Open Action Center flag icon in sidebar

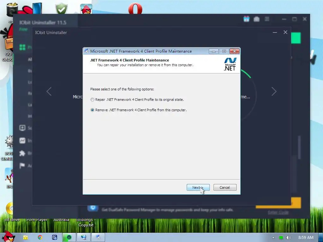click(22, 166)
